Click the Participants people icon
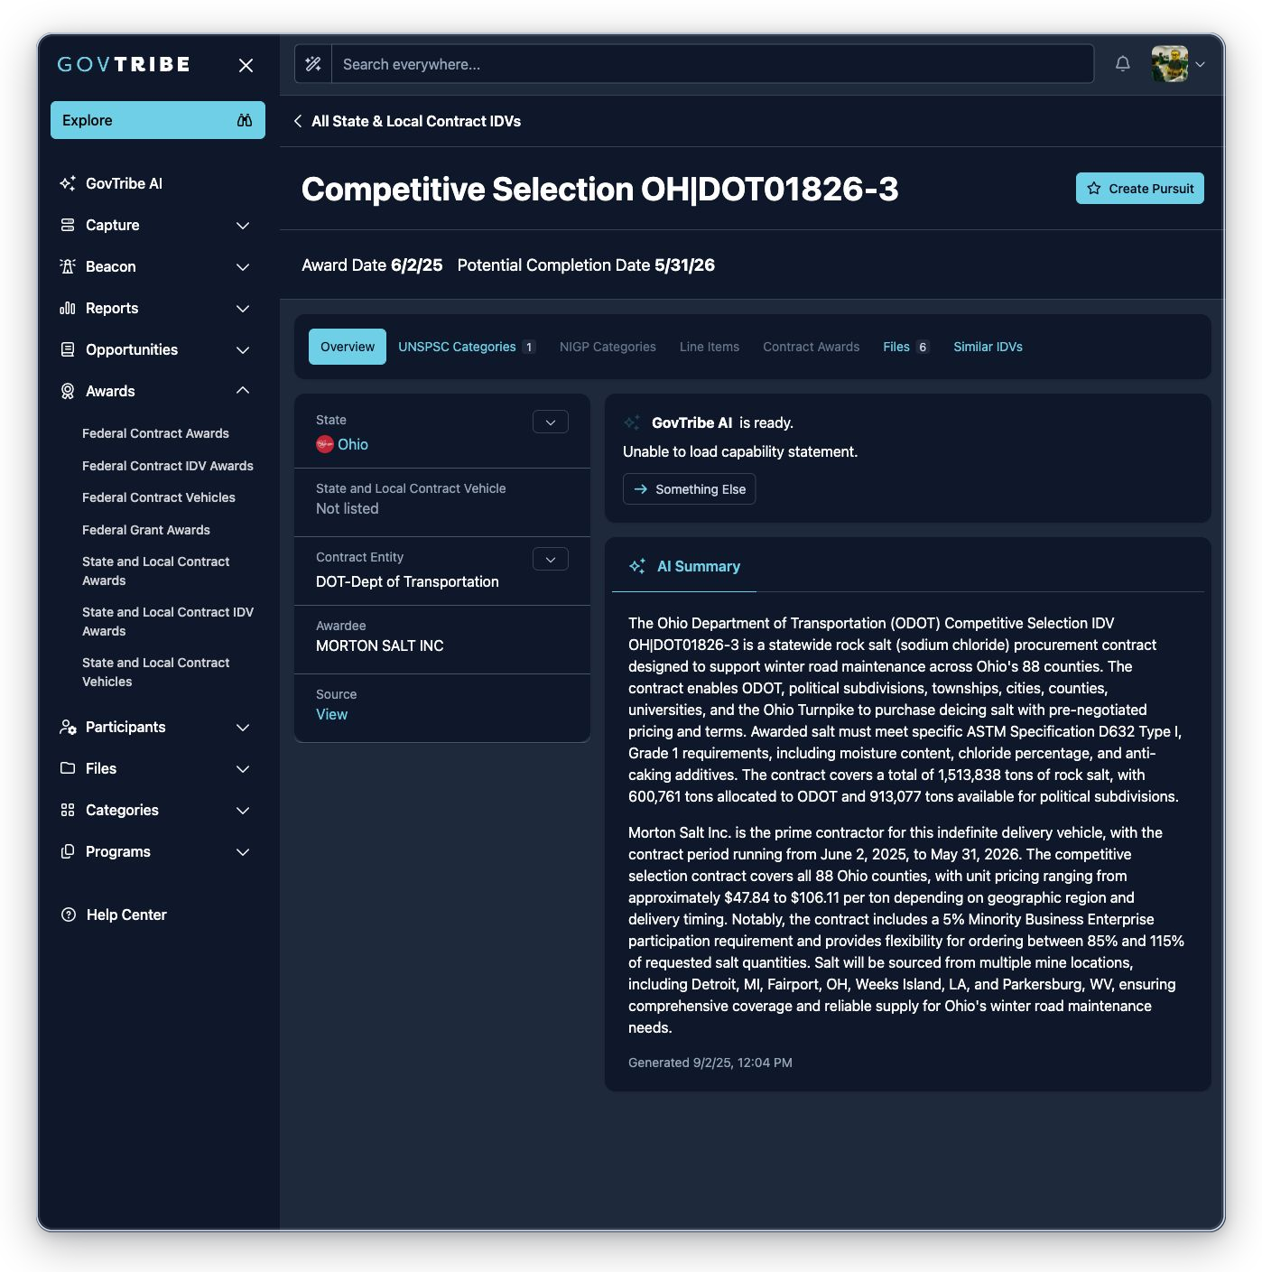This screenshot has width=1262, height=1272. click(68, 727)
